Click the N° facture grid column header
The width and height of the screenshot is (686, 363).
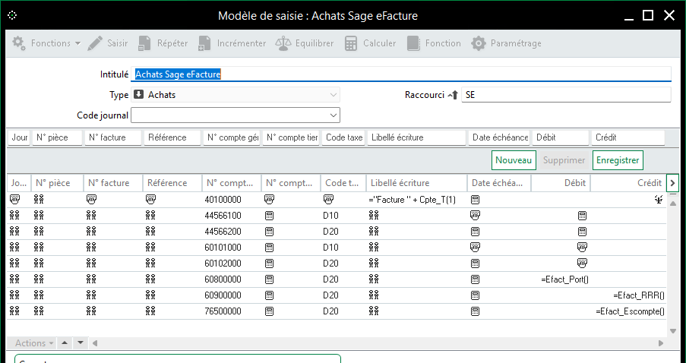[113, 183]
